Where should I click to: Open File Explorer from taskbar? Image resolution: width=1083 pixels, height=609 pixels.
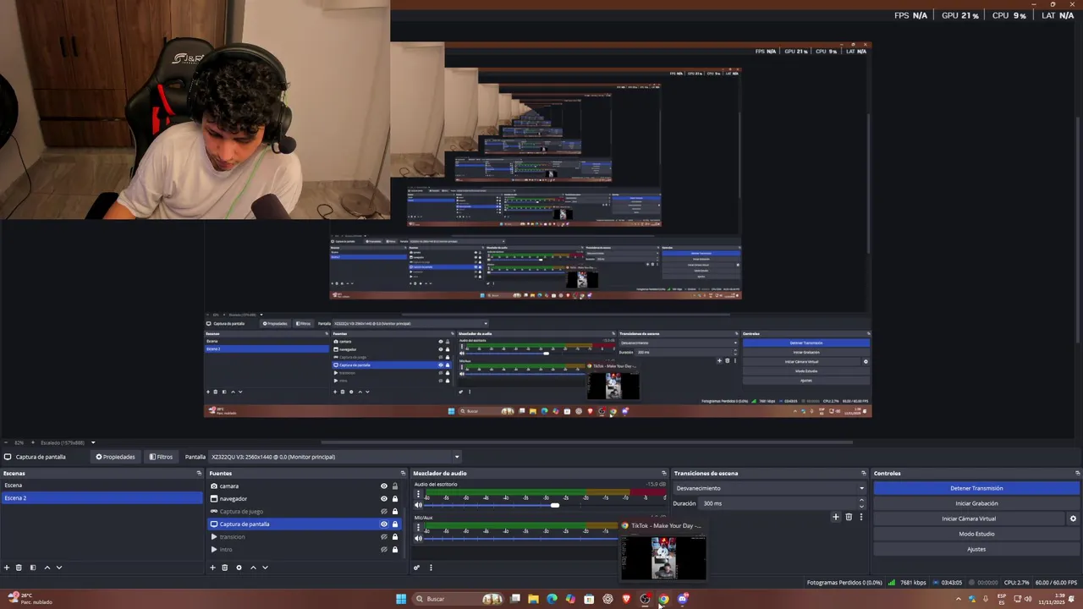[x=533, y=599]
